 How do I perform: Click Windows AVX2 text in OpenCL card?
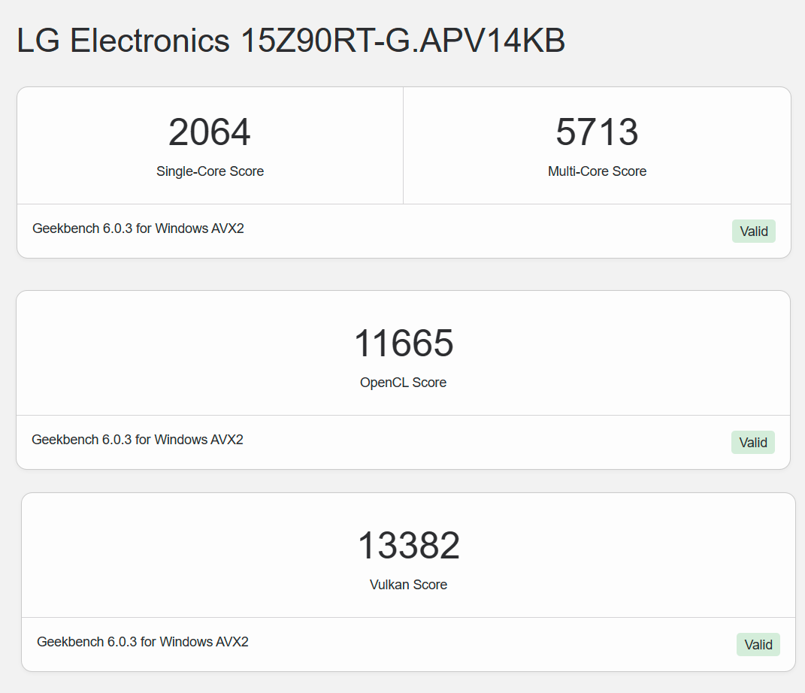[x=198, y=440]
